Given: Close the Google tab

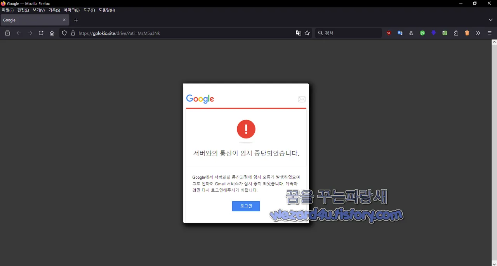Looking at the screenshot, I should coord(64,20).
